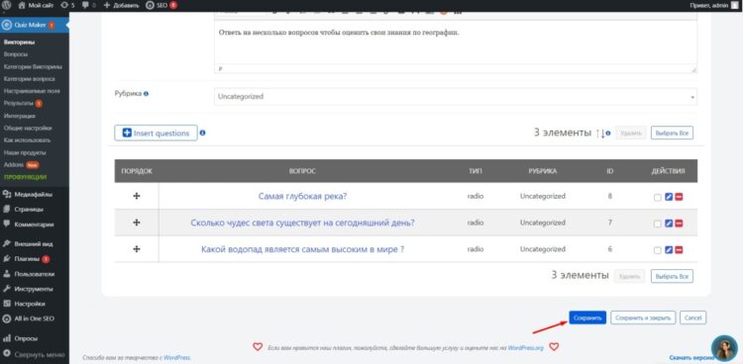Open the Рубрика dropdown showing Uncategorized
The height and width of the screenshot is (364, 743).
456,97
